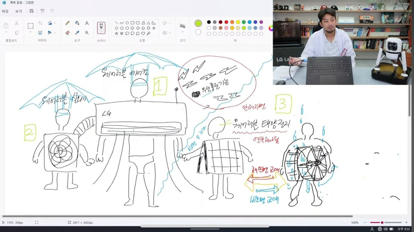This screenshot has height=232, width=414.
Task: Click the Flip icon
Action: tap(50, 33)
